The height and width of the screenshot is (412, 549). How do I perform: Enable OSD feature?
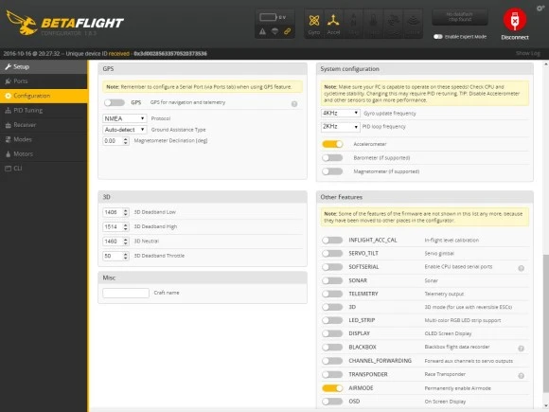[x=332, y=402]
